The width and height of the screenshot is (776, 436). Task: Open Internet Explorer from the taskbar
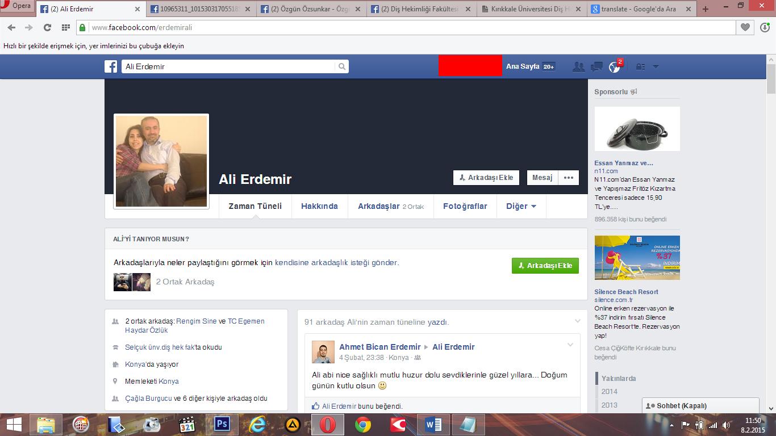click(257, 425)
